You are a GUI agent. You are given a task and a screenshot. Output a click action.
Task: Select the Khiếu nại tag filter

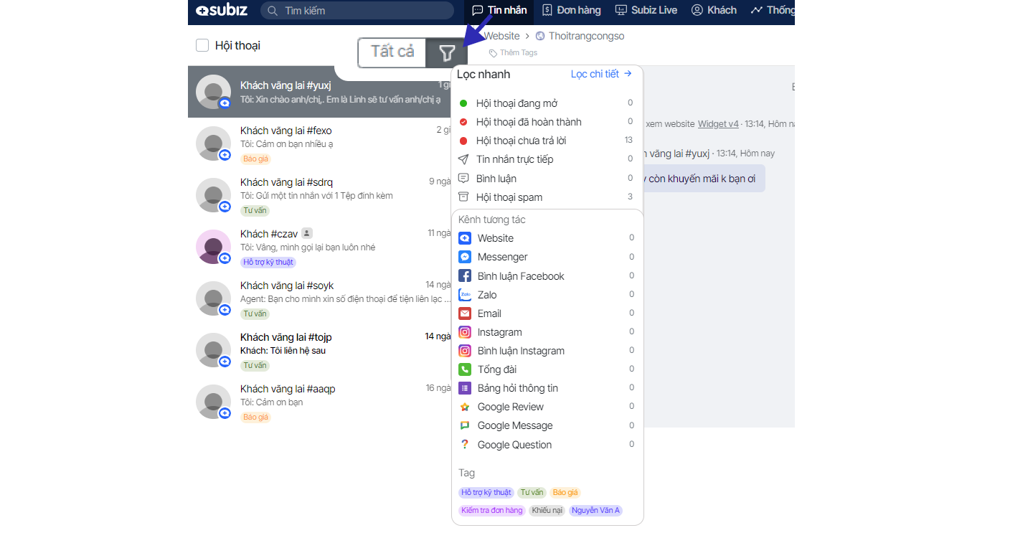547,511
